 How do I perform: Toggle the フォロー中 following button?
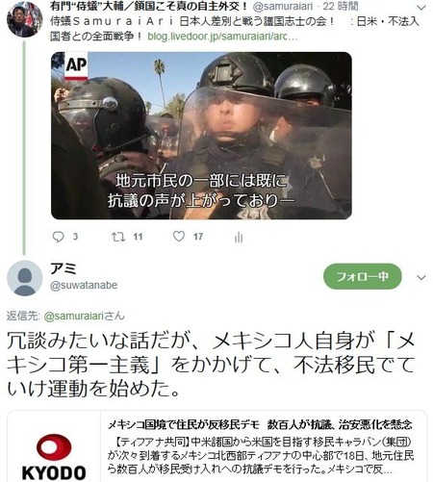tap(363, 276)
